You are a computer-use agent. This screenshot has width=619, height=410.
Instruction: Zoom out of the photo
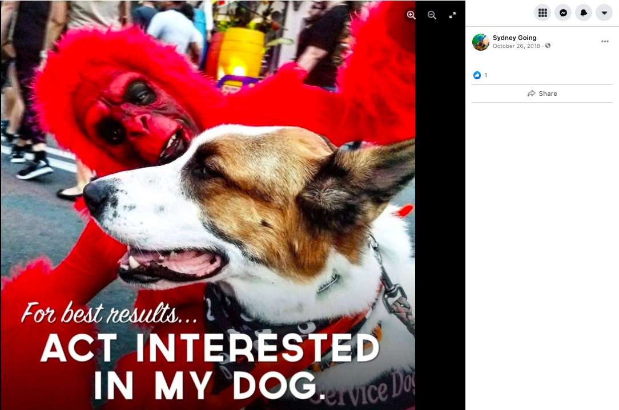[432, 15]
